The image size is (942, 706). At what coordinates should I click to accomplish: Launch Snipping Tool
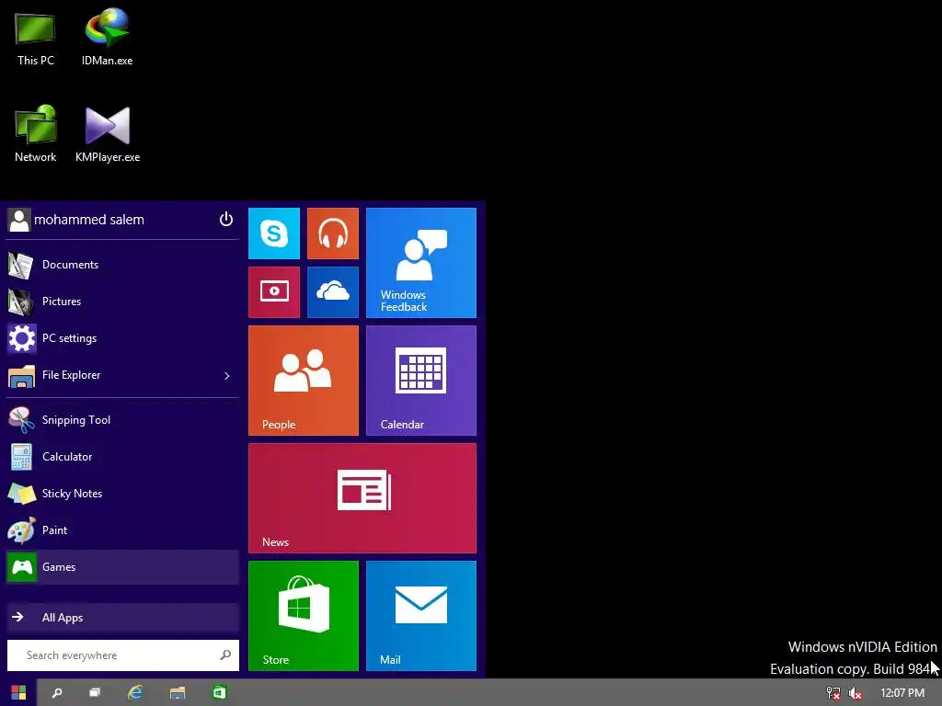coord(122,420)
